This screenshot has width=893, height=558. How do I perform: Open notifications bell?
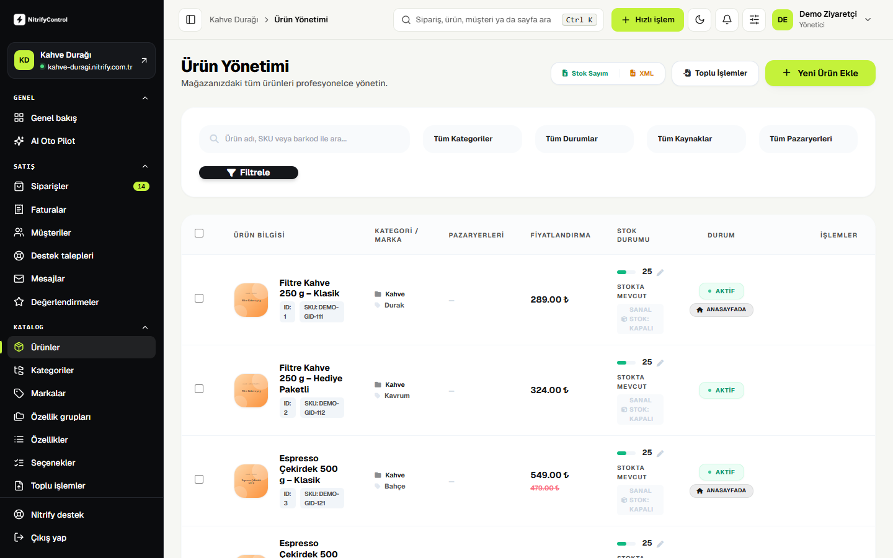727,20
